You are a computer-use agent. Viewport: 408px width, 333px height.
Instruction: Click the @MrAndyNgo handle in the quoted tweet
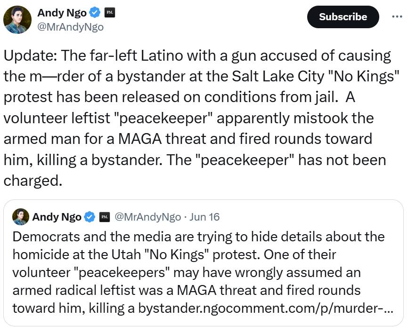[x=148, y=217]
